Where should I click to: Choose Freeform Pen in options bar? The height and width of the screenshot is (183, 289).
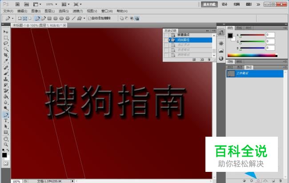pos(44,18)
